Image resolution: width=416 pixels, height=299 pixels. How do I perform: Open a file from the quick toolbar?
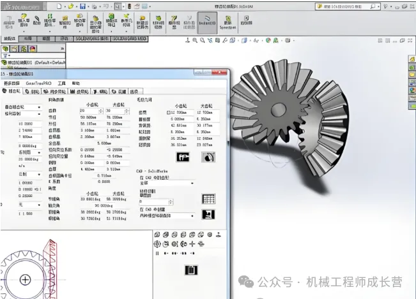tap(71, 6)
